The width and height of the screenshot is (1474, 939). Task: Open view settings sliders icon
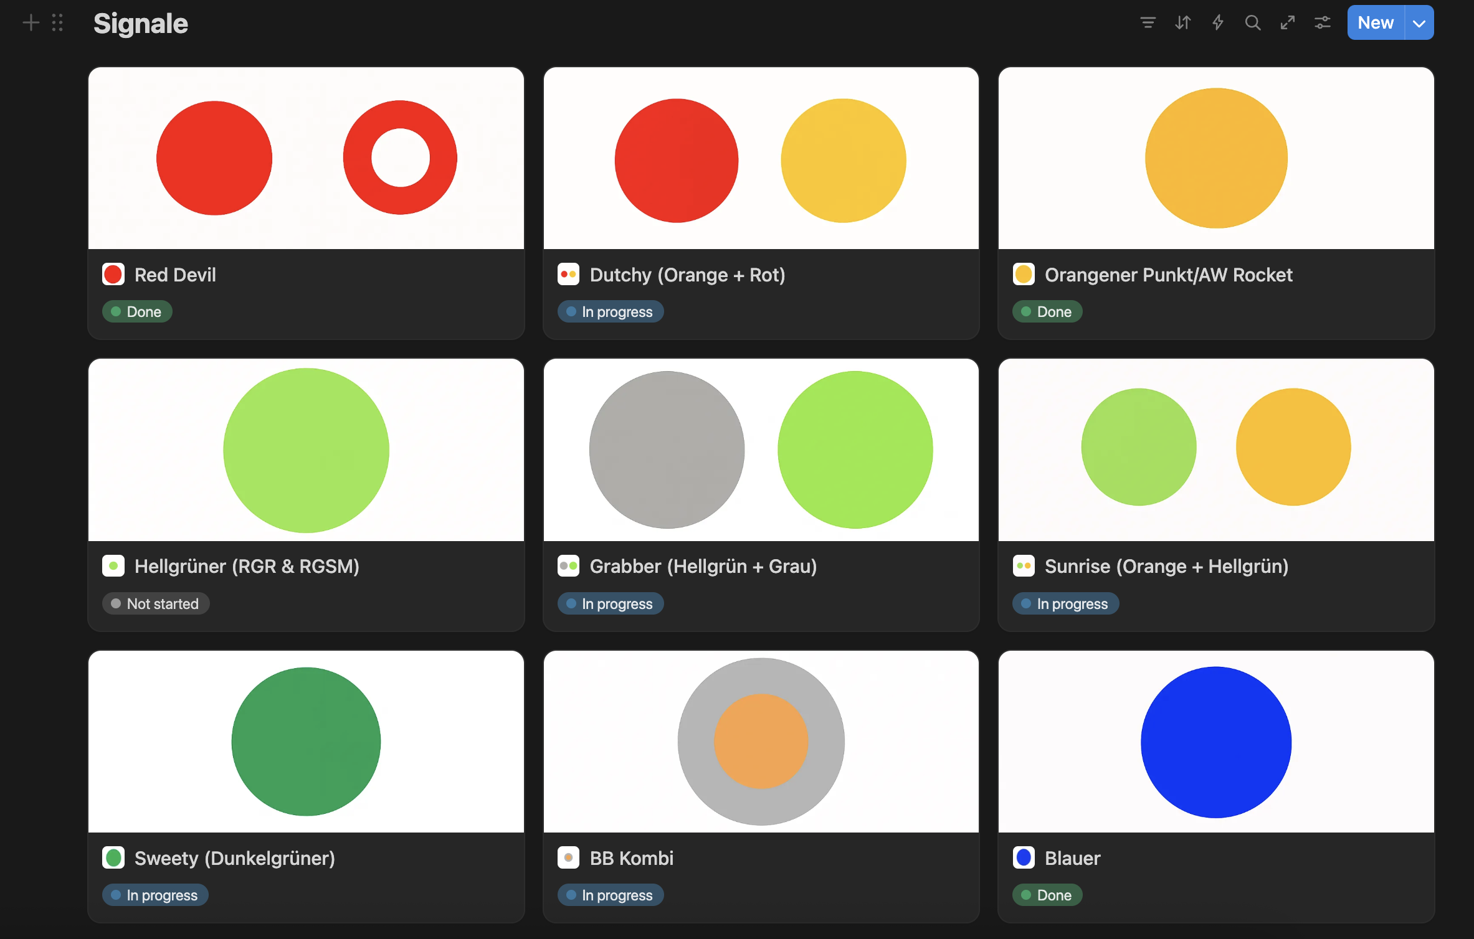[x=1322, y=23]
